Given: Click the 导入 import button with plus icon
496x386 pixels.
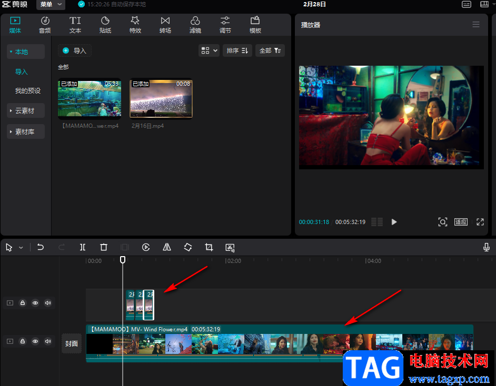Looking at the screenshot, I should (x=75, y=50).
